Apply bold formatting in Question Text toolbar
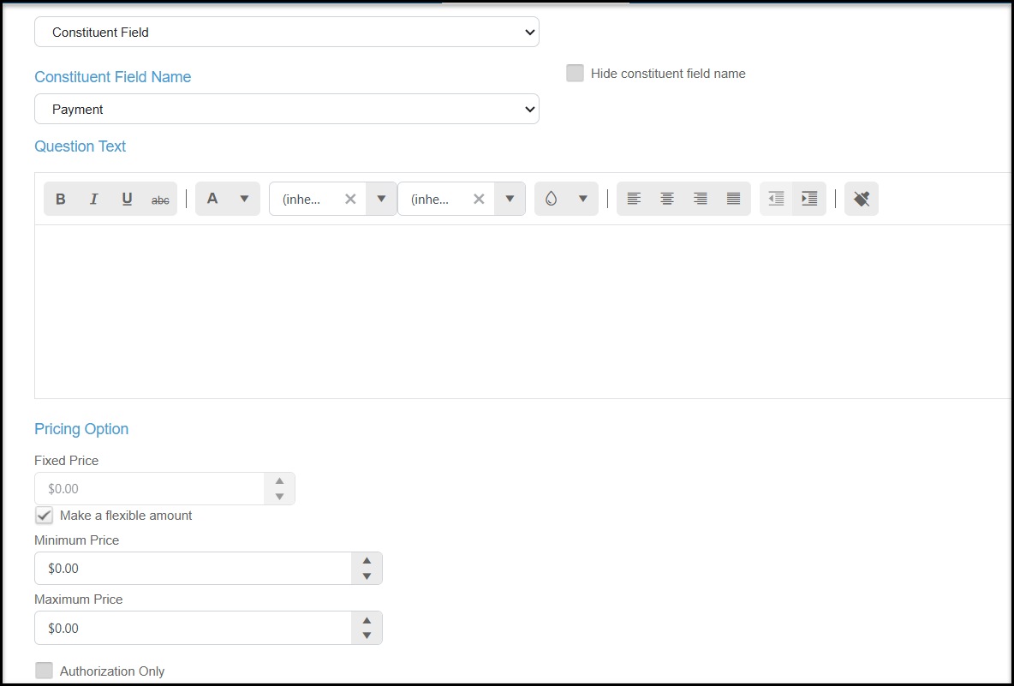 pyautogui.click(x=61, y=199)
